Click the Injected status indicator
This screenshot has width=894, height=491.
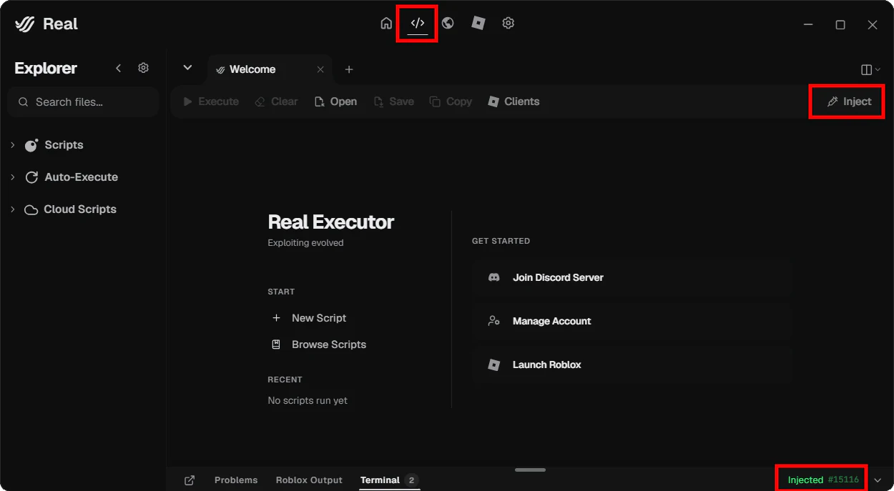click(x=823, y=480)
